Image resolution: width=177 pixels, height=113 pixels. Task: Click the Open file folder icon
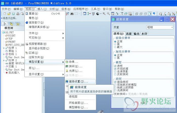click(x=9, y=14)
